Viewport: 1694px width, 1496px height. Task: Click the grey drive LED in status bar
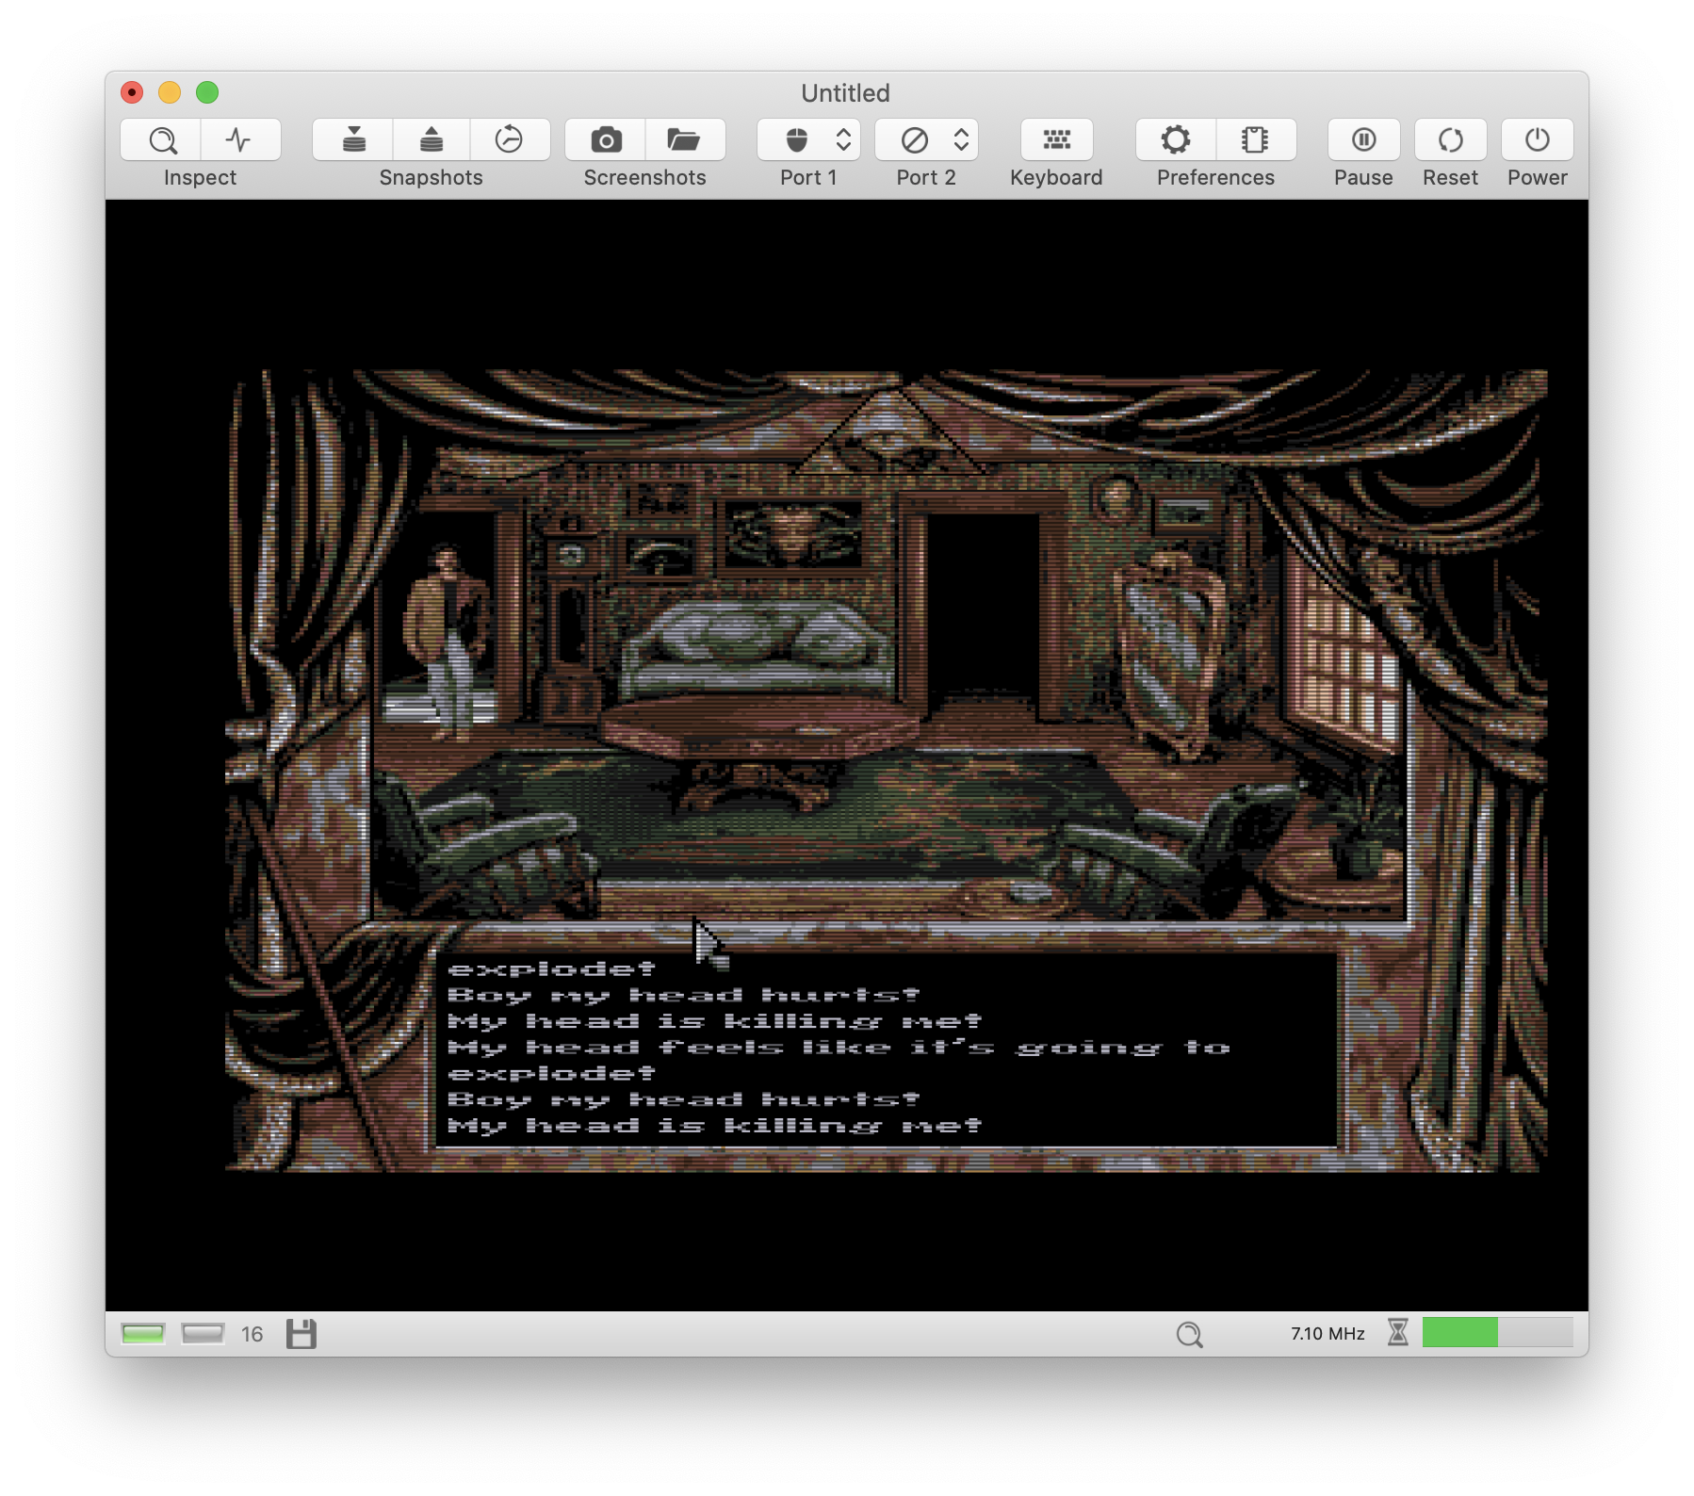203,1334
